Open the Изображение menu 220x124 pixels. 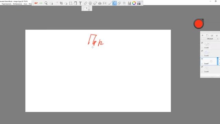tap(18, 4)
